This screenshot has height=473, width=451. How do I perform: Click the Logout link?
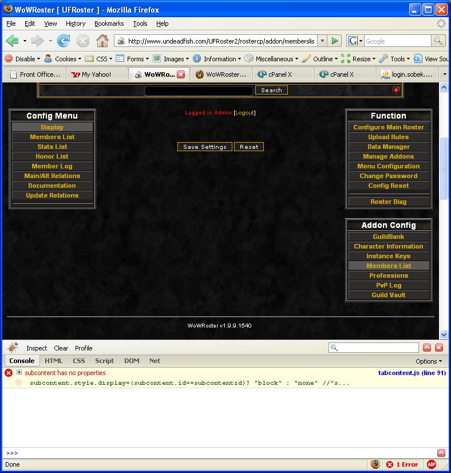point(244,112)
